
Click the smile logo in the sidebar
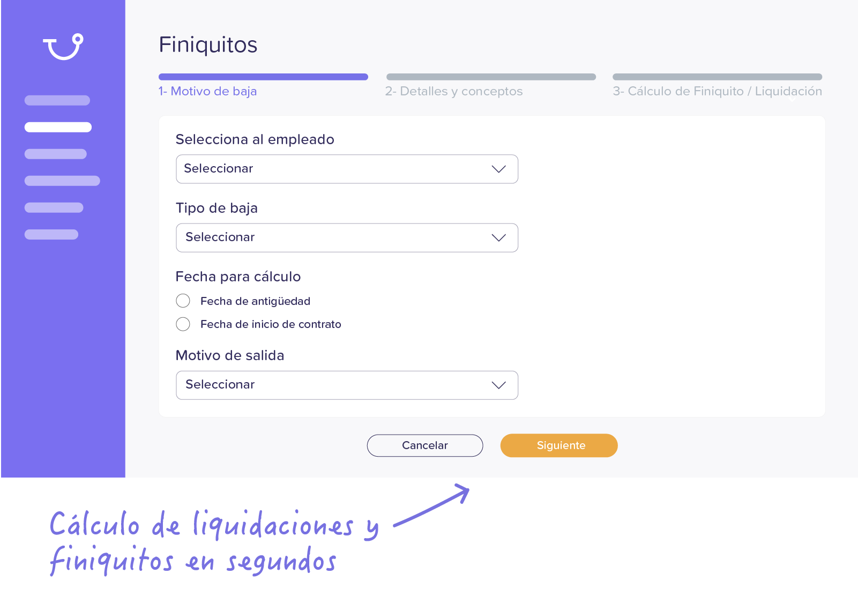tap(63, 47)
